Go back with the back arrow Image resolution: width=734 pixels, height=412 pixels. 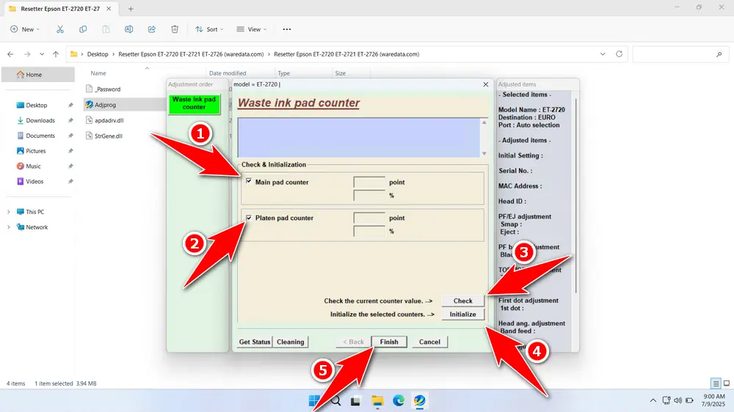point(10,54)
